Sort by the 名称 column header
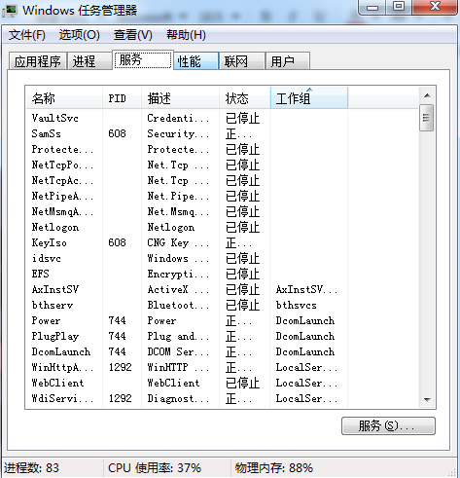Image resolution: width=460 pixels, height=478 pixels. point(64,98)
